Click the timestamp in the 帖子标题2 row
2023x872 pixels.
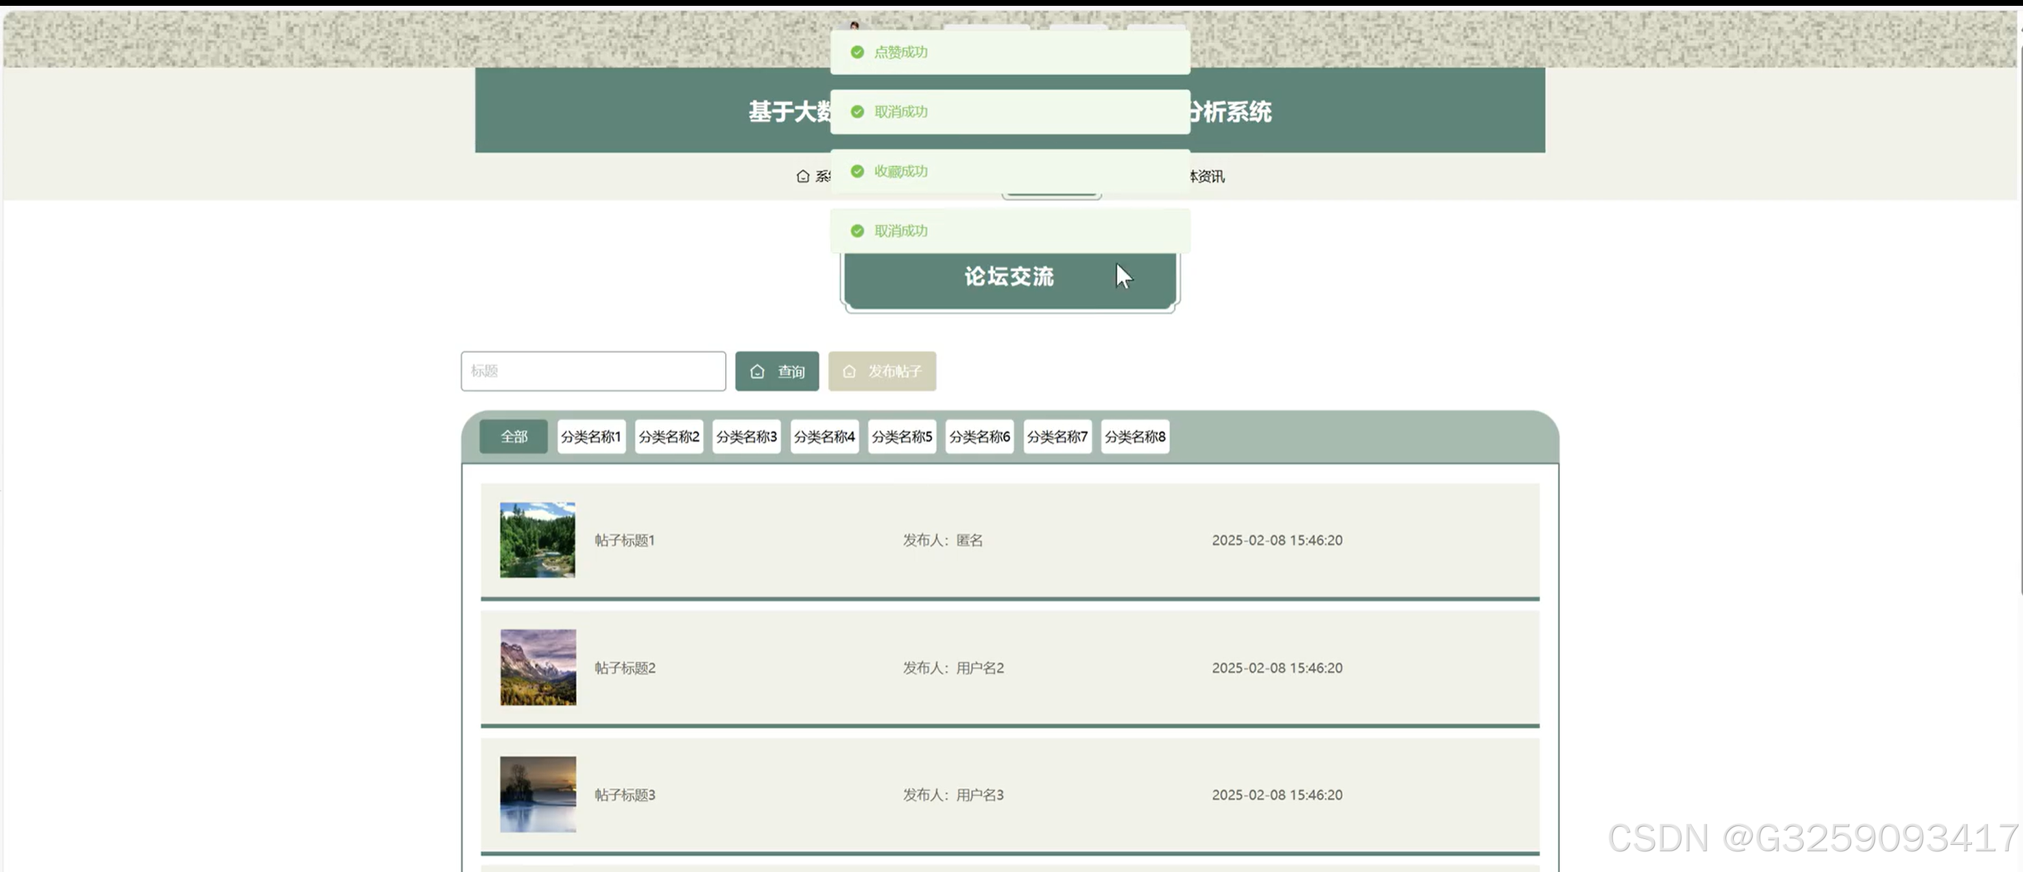point(1277,668)
